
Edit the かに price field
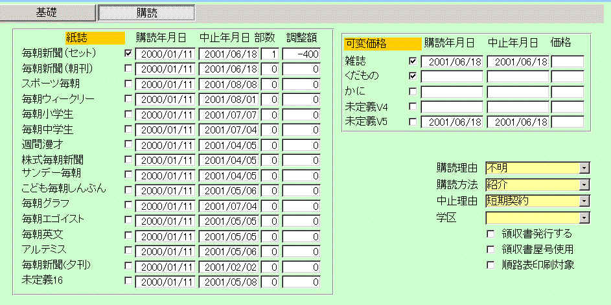(x=568, y=92)
